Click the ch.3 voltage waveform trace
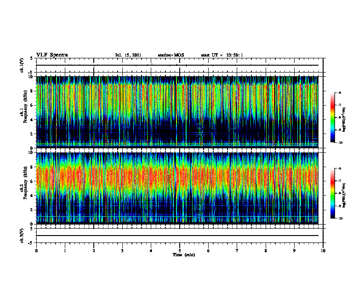 coord(177,236)
